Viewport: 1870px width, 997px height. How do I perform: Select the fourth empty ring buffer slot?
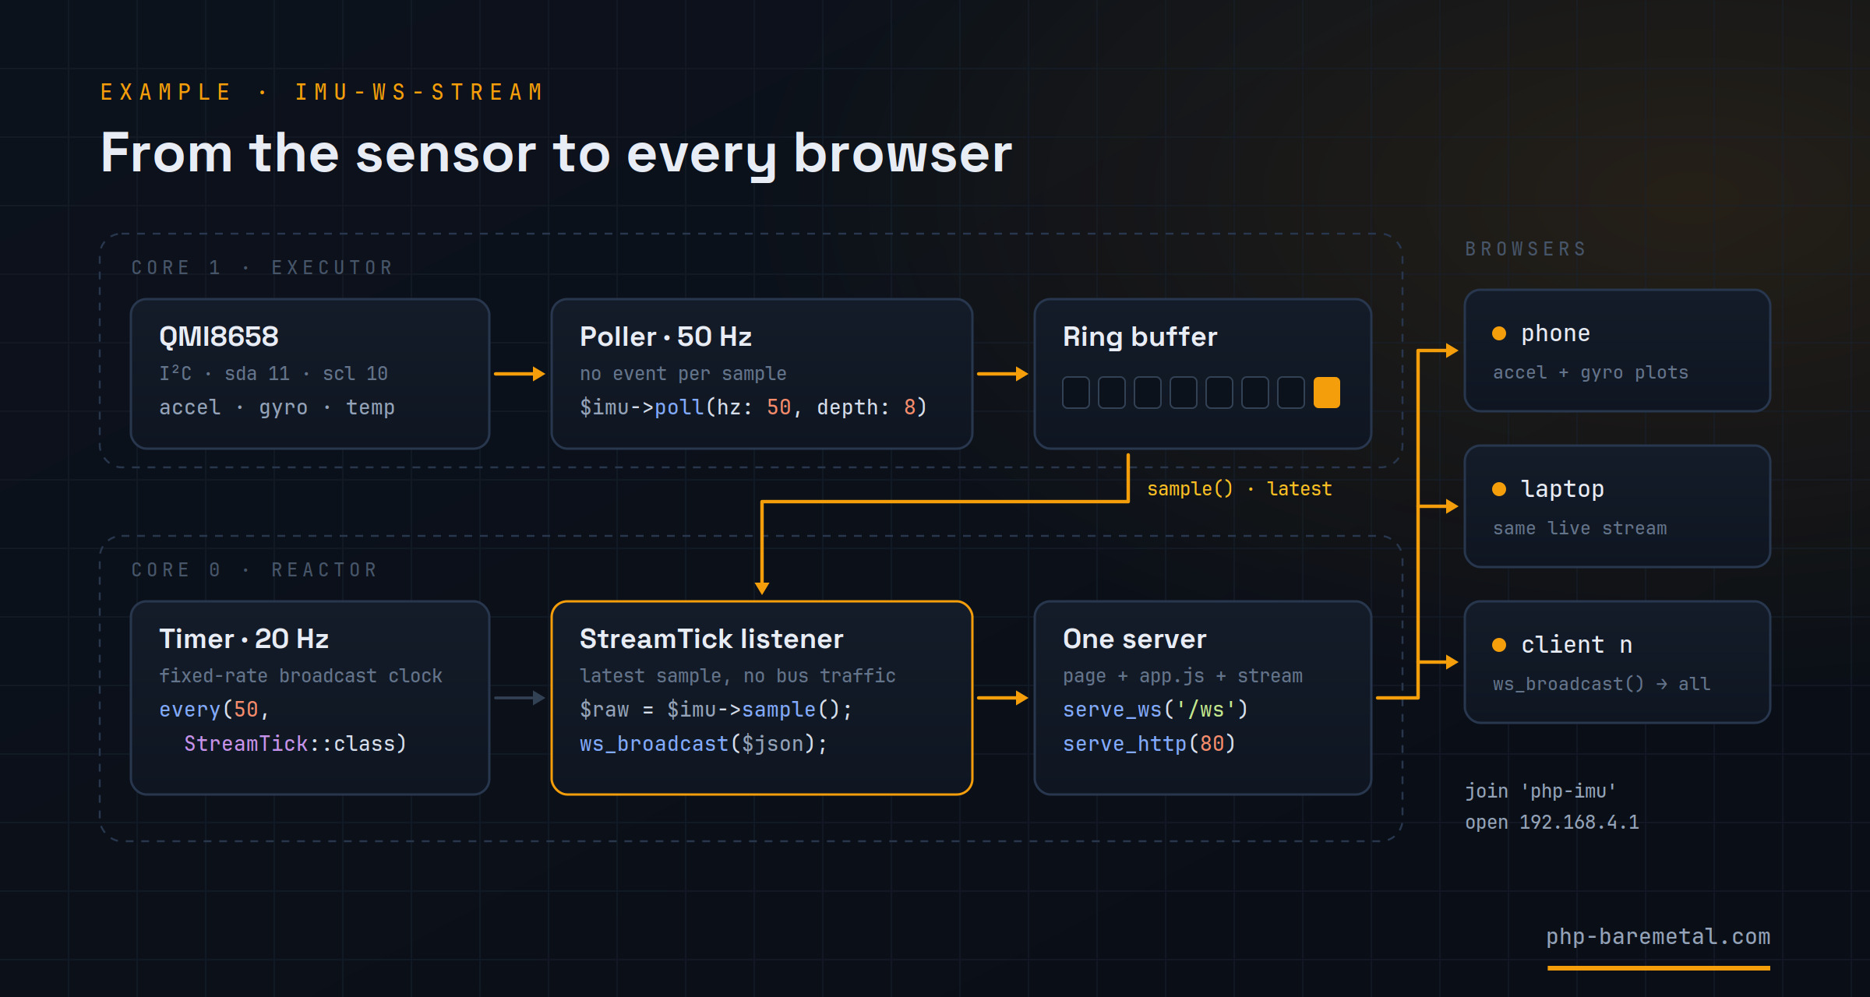(x=1184, y=393)
